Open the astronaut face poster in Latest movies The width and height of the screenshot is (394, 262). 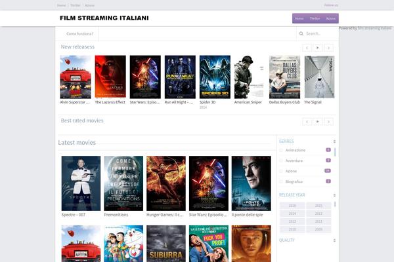[252, 244]
